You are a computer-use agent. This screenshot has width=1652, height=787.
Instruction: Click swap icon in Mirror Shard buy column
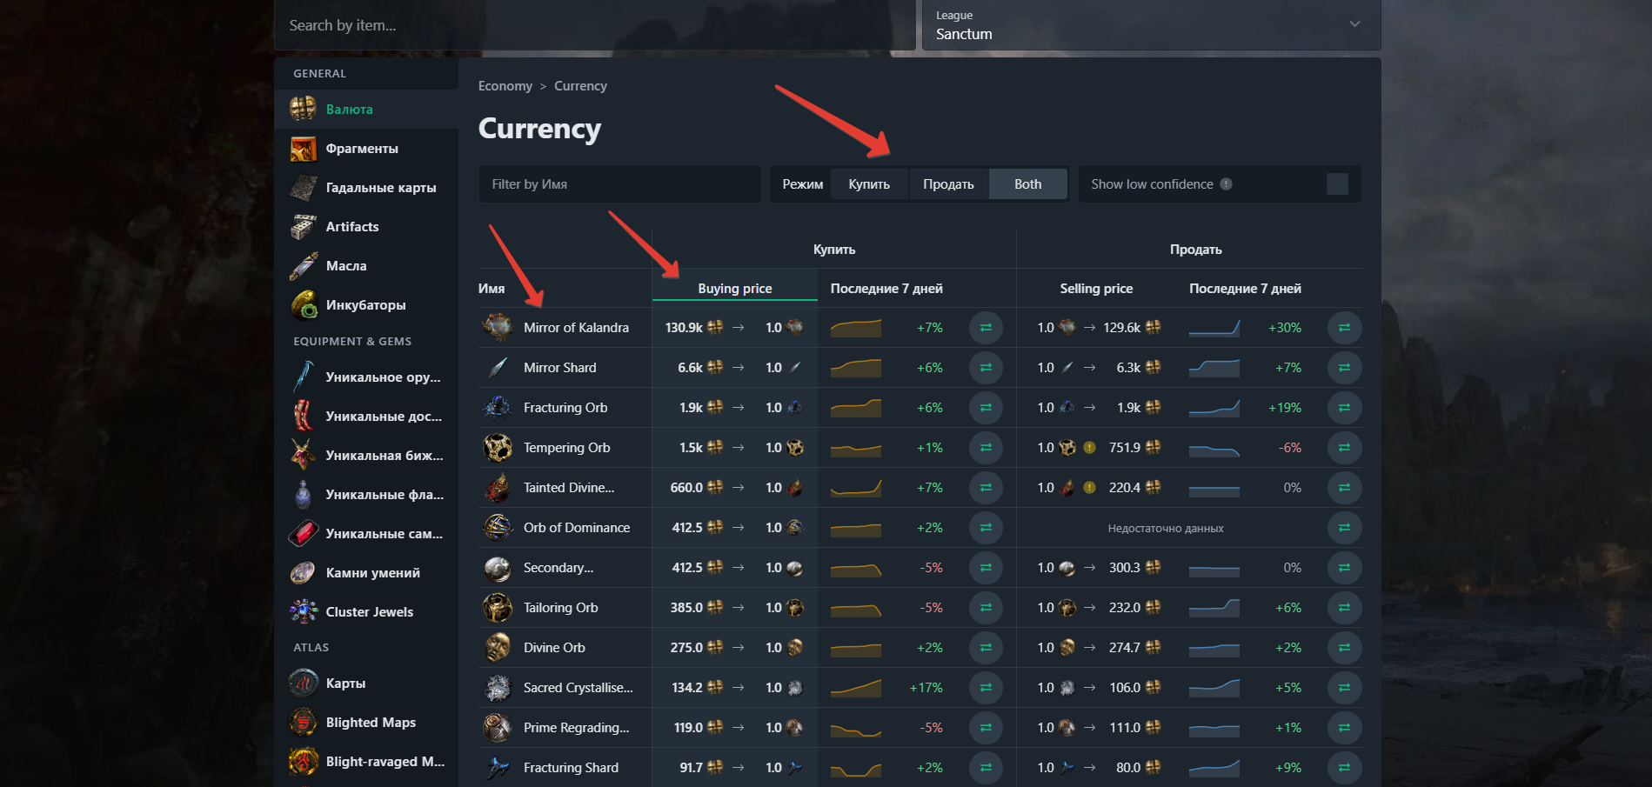986,368
